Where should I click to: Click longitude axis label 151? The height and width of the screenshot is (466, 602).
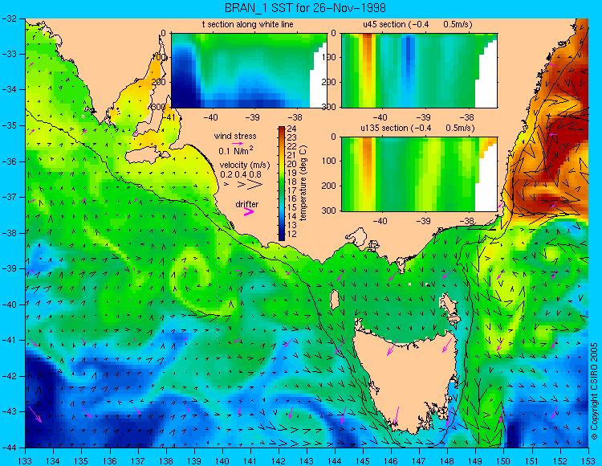click(x=531, y=460)
